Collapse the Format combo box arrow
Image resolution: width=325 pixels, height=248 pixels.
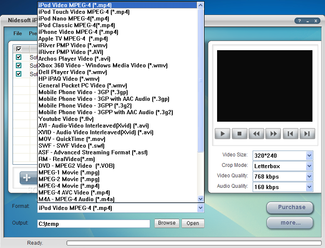click(200, 208)
